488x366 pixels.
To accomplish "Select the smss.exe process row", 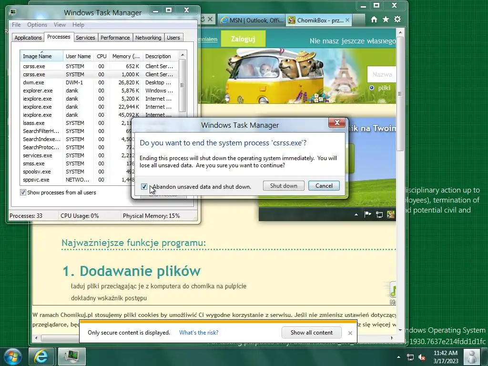I will pyautogui.click(x=76, y=163).
